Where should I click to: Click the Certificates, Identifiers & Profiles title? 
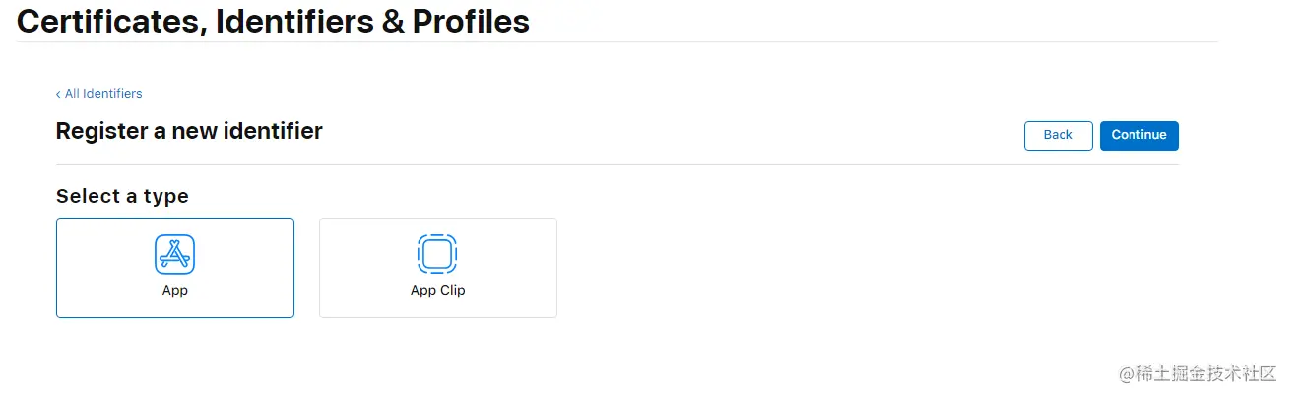coord(273,21)
